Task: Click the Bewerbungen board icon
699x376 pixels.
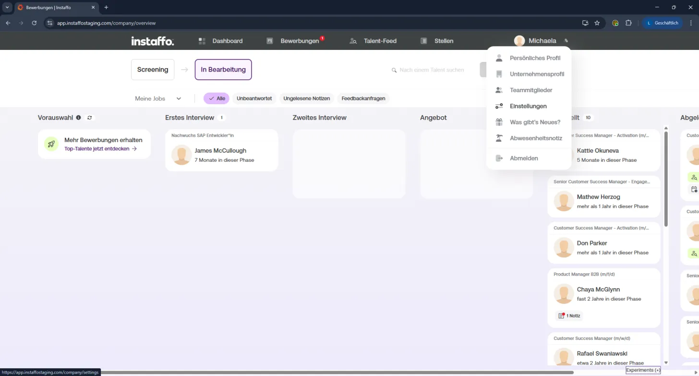Action: click(x=270, y=41)
